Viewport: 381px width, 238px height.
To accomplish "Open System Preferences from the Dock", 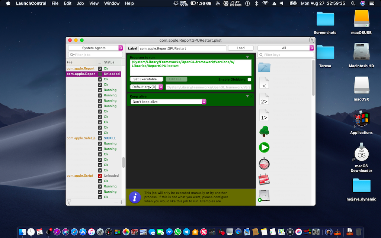I will pyautogui.click(x=316, y=232).
